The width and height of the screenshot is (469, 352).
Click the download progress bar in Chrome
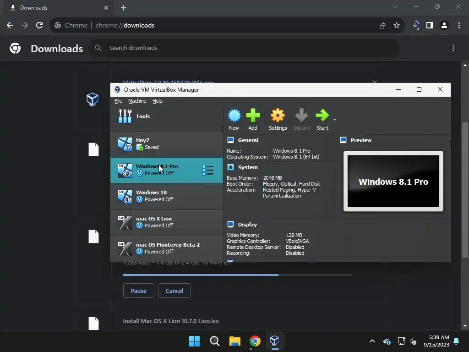237,275
